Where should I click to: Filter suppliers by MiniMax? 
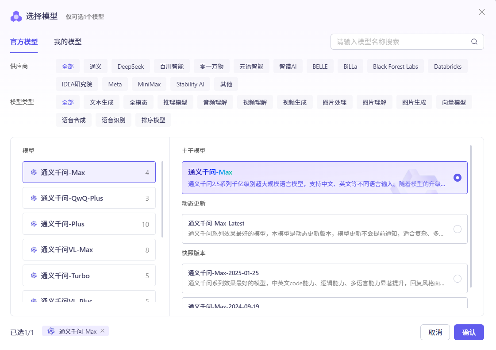pos(149,84)
